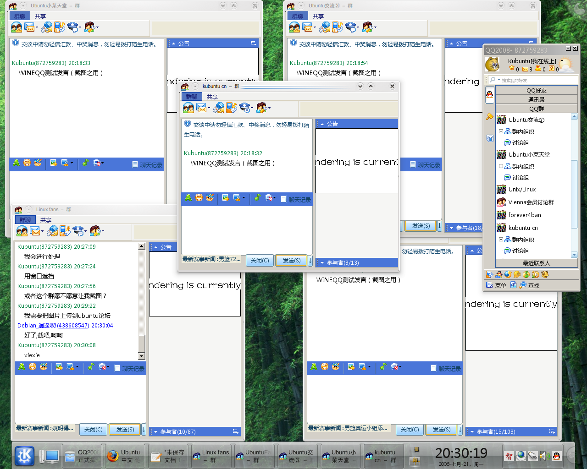Click 发送(S) button in kubuntu cn window

(291, 260)
